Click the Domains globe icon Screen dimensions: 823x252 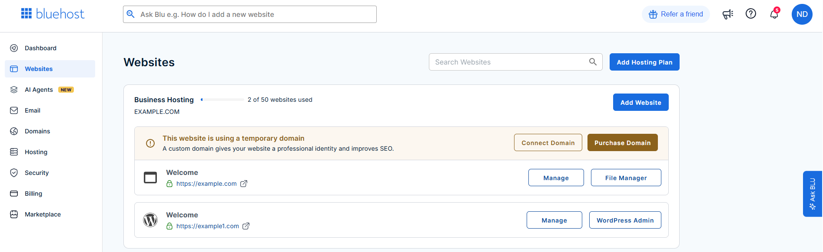click(x=14, y=131)
